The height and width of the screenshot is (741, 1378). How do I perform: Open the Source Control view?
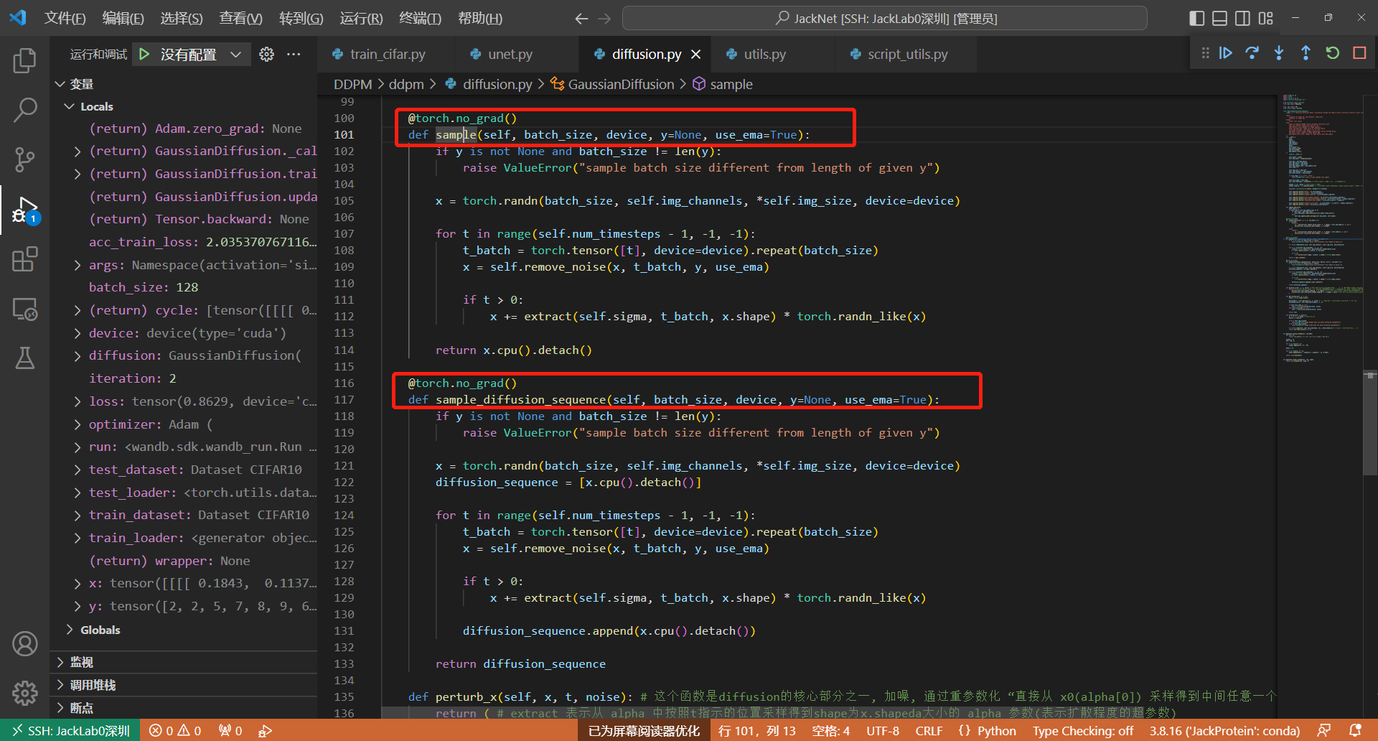click(x=24, y=159)
